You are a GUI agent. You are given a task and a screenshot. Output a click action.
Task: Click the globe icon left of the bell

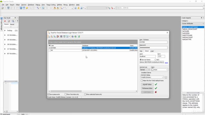76,8
